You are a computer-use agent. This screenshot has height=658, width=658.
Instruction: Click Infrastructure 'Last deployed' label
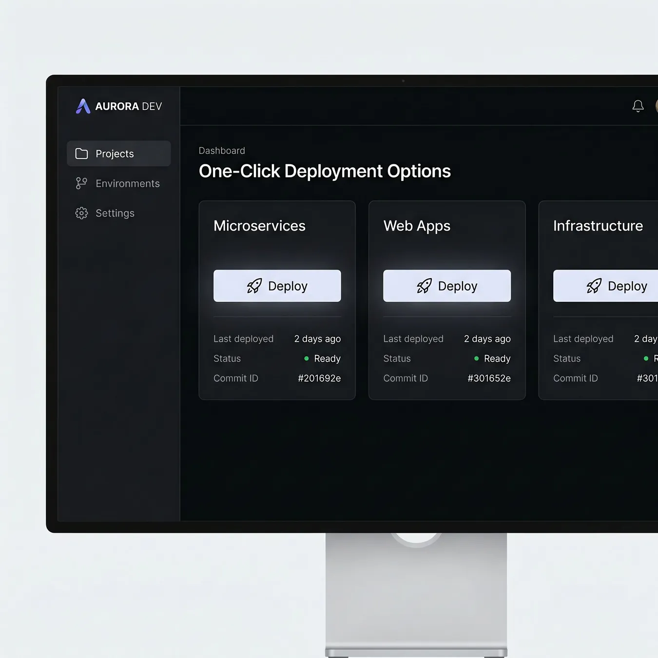[583, 339]
